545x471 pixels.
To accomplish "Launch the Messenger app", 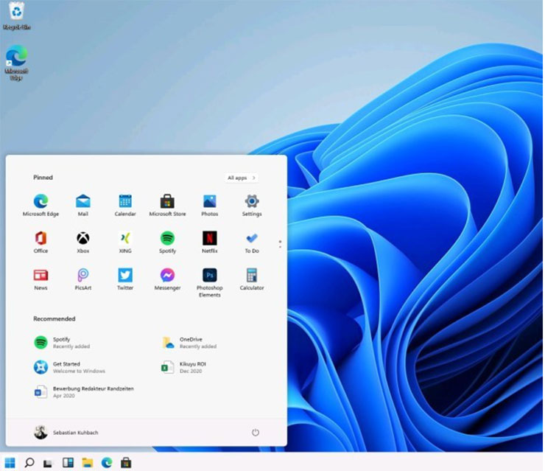I will [x=167, y=279].
